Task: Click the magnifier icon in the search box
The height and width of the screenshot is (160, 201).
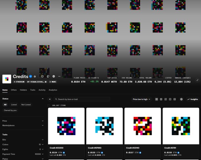Action: (56, 99)
